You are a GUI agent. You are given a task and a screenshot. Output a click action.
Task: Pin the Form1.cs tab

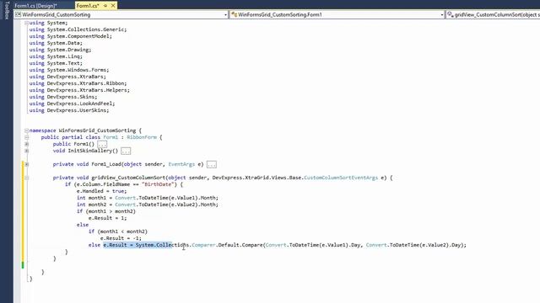pos(105,6)
